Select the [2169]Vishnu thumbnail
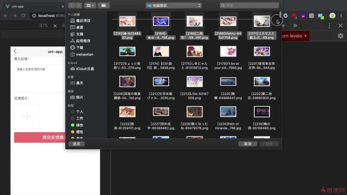 (x=228, y=21)
